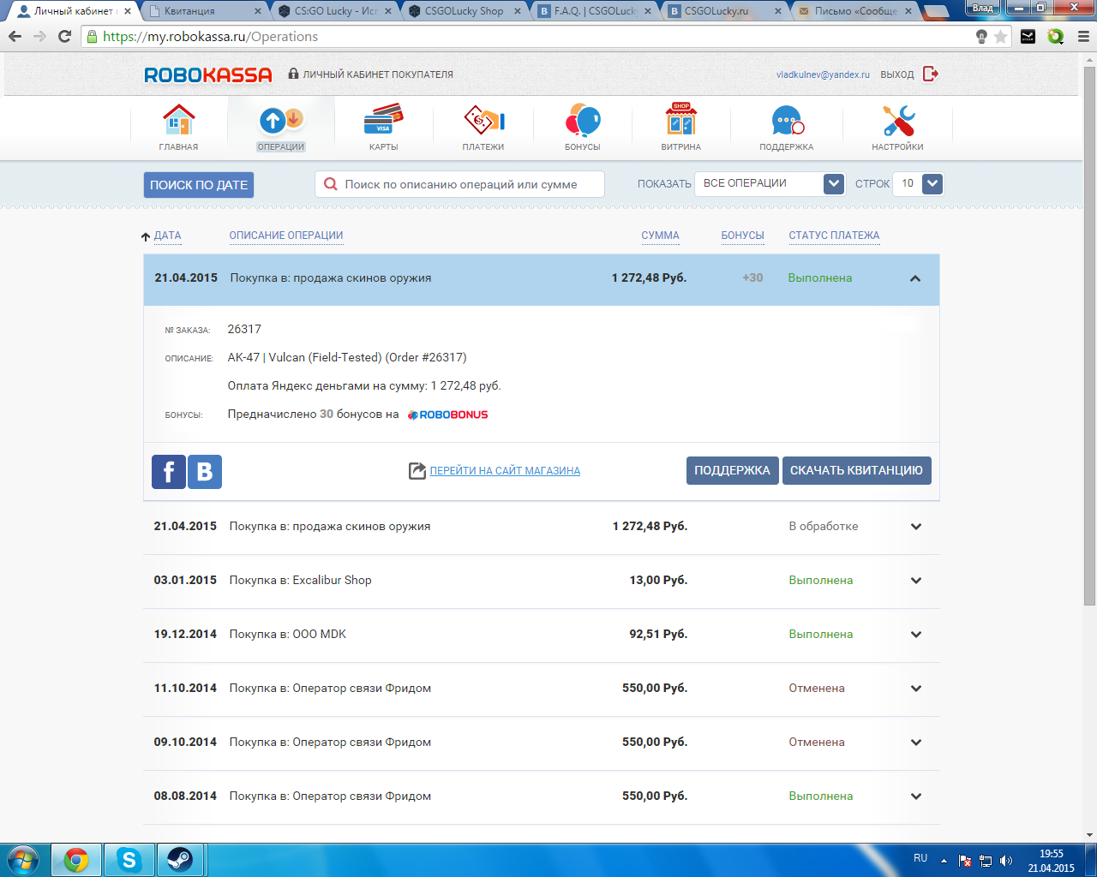
Task: Open the ПЛАТЕЖИ payments section
Action: pyautogui.click(x=483, y=121)
